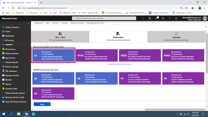Image resolution: width=208 pixels, height=117 pixels.
Task: Choose the P3V2 pricing tier
Action: point(183,55)
